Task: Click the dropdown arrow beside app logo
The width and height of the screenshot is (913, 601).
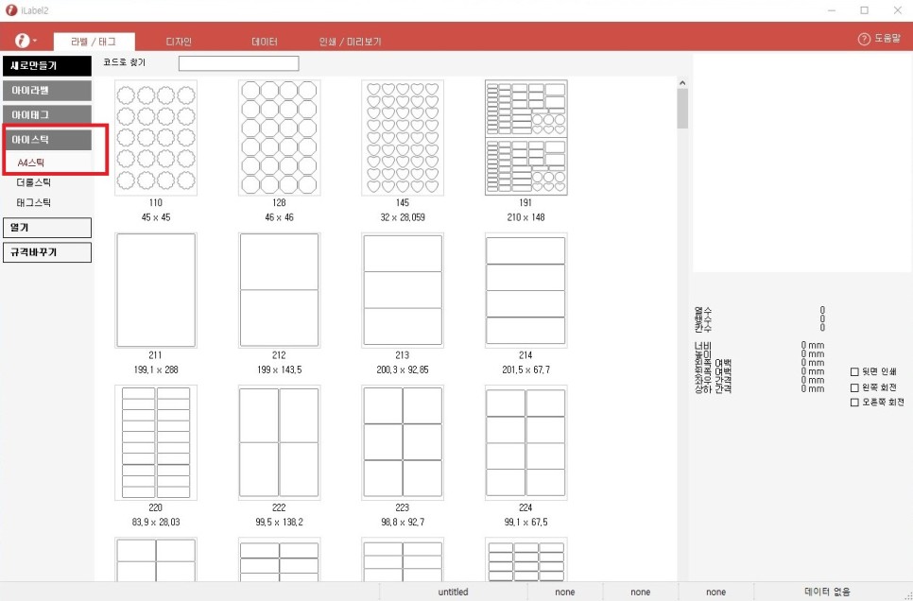Action: point(34,41)
